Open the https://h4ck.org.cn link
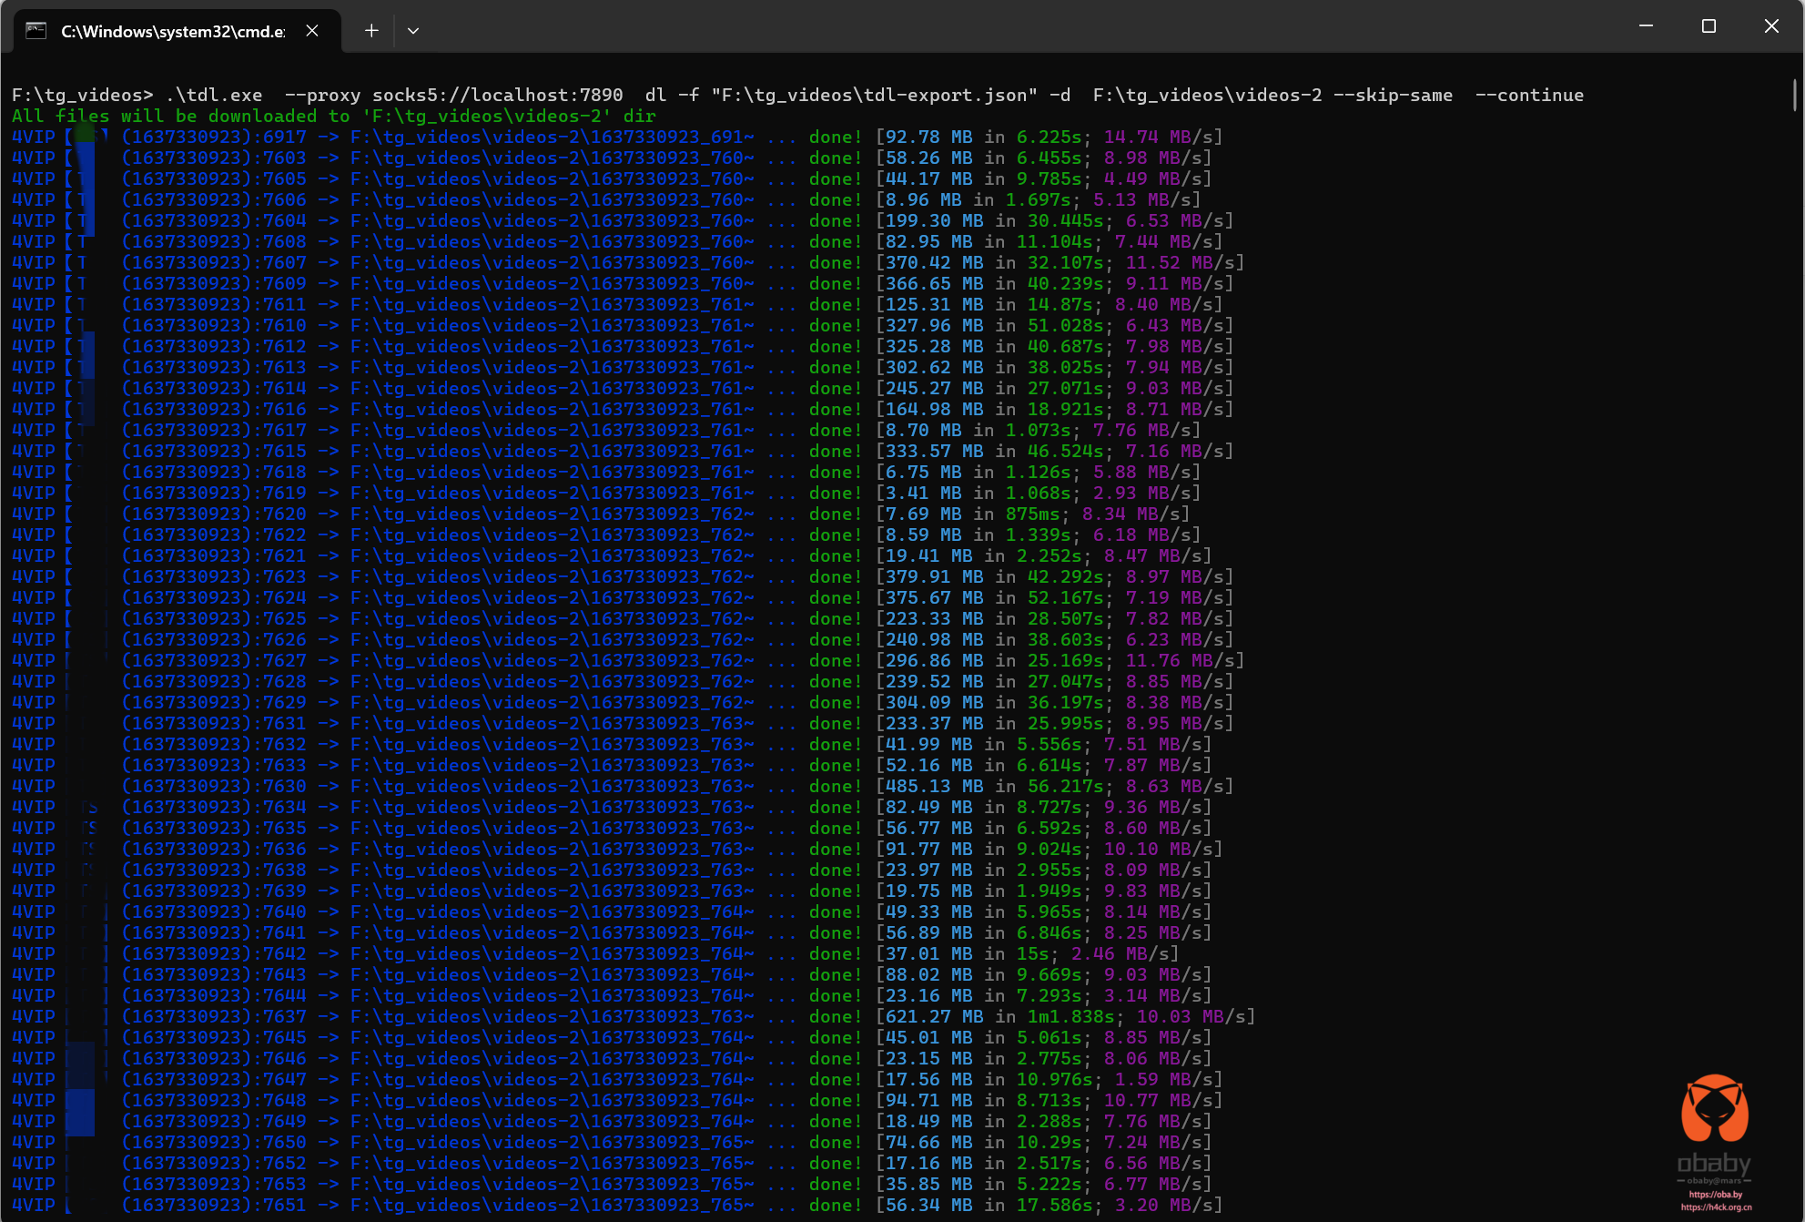Screen dimensions: 1805x1222 pyautogui.click(x=1716, y=1207)
